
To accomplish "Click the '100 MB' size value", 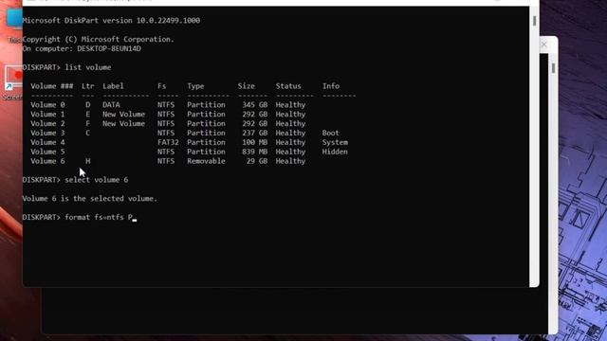I will 255,142.
